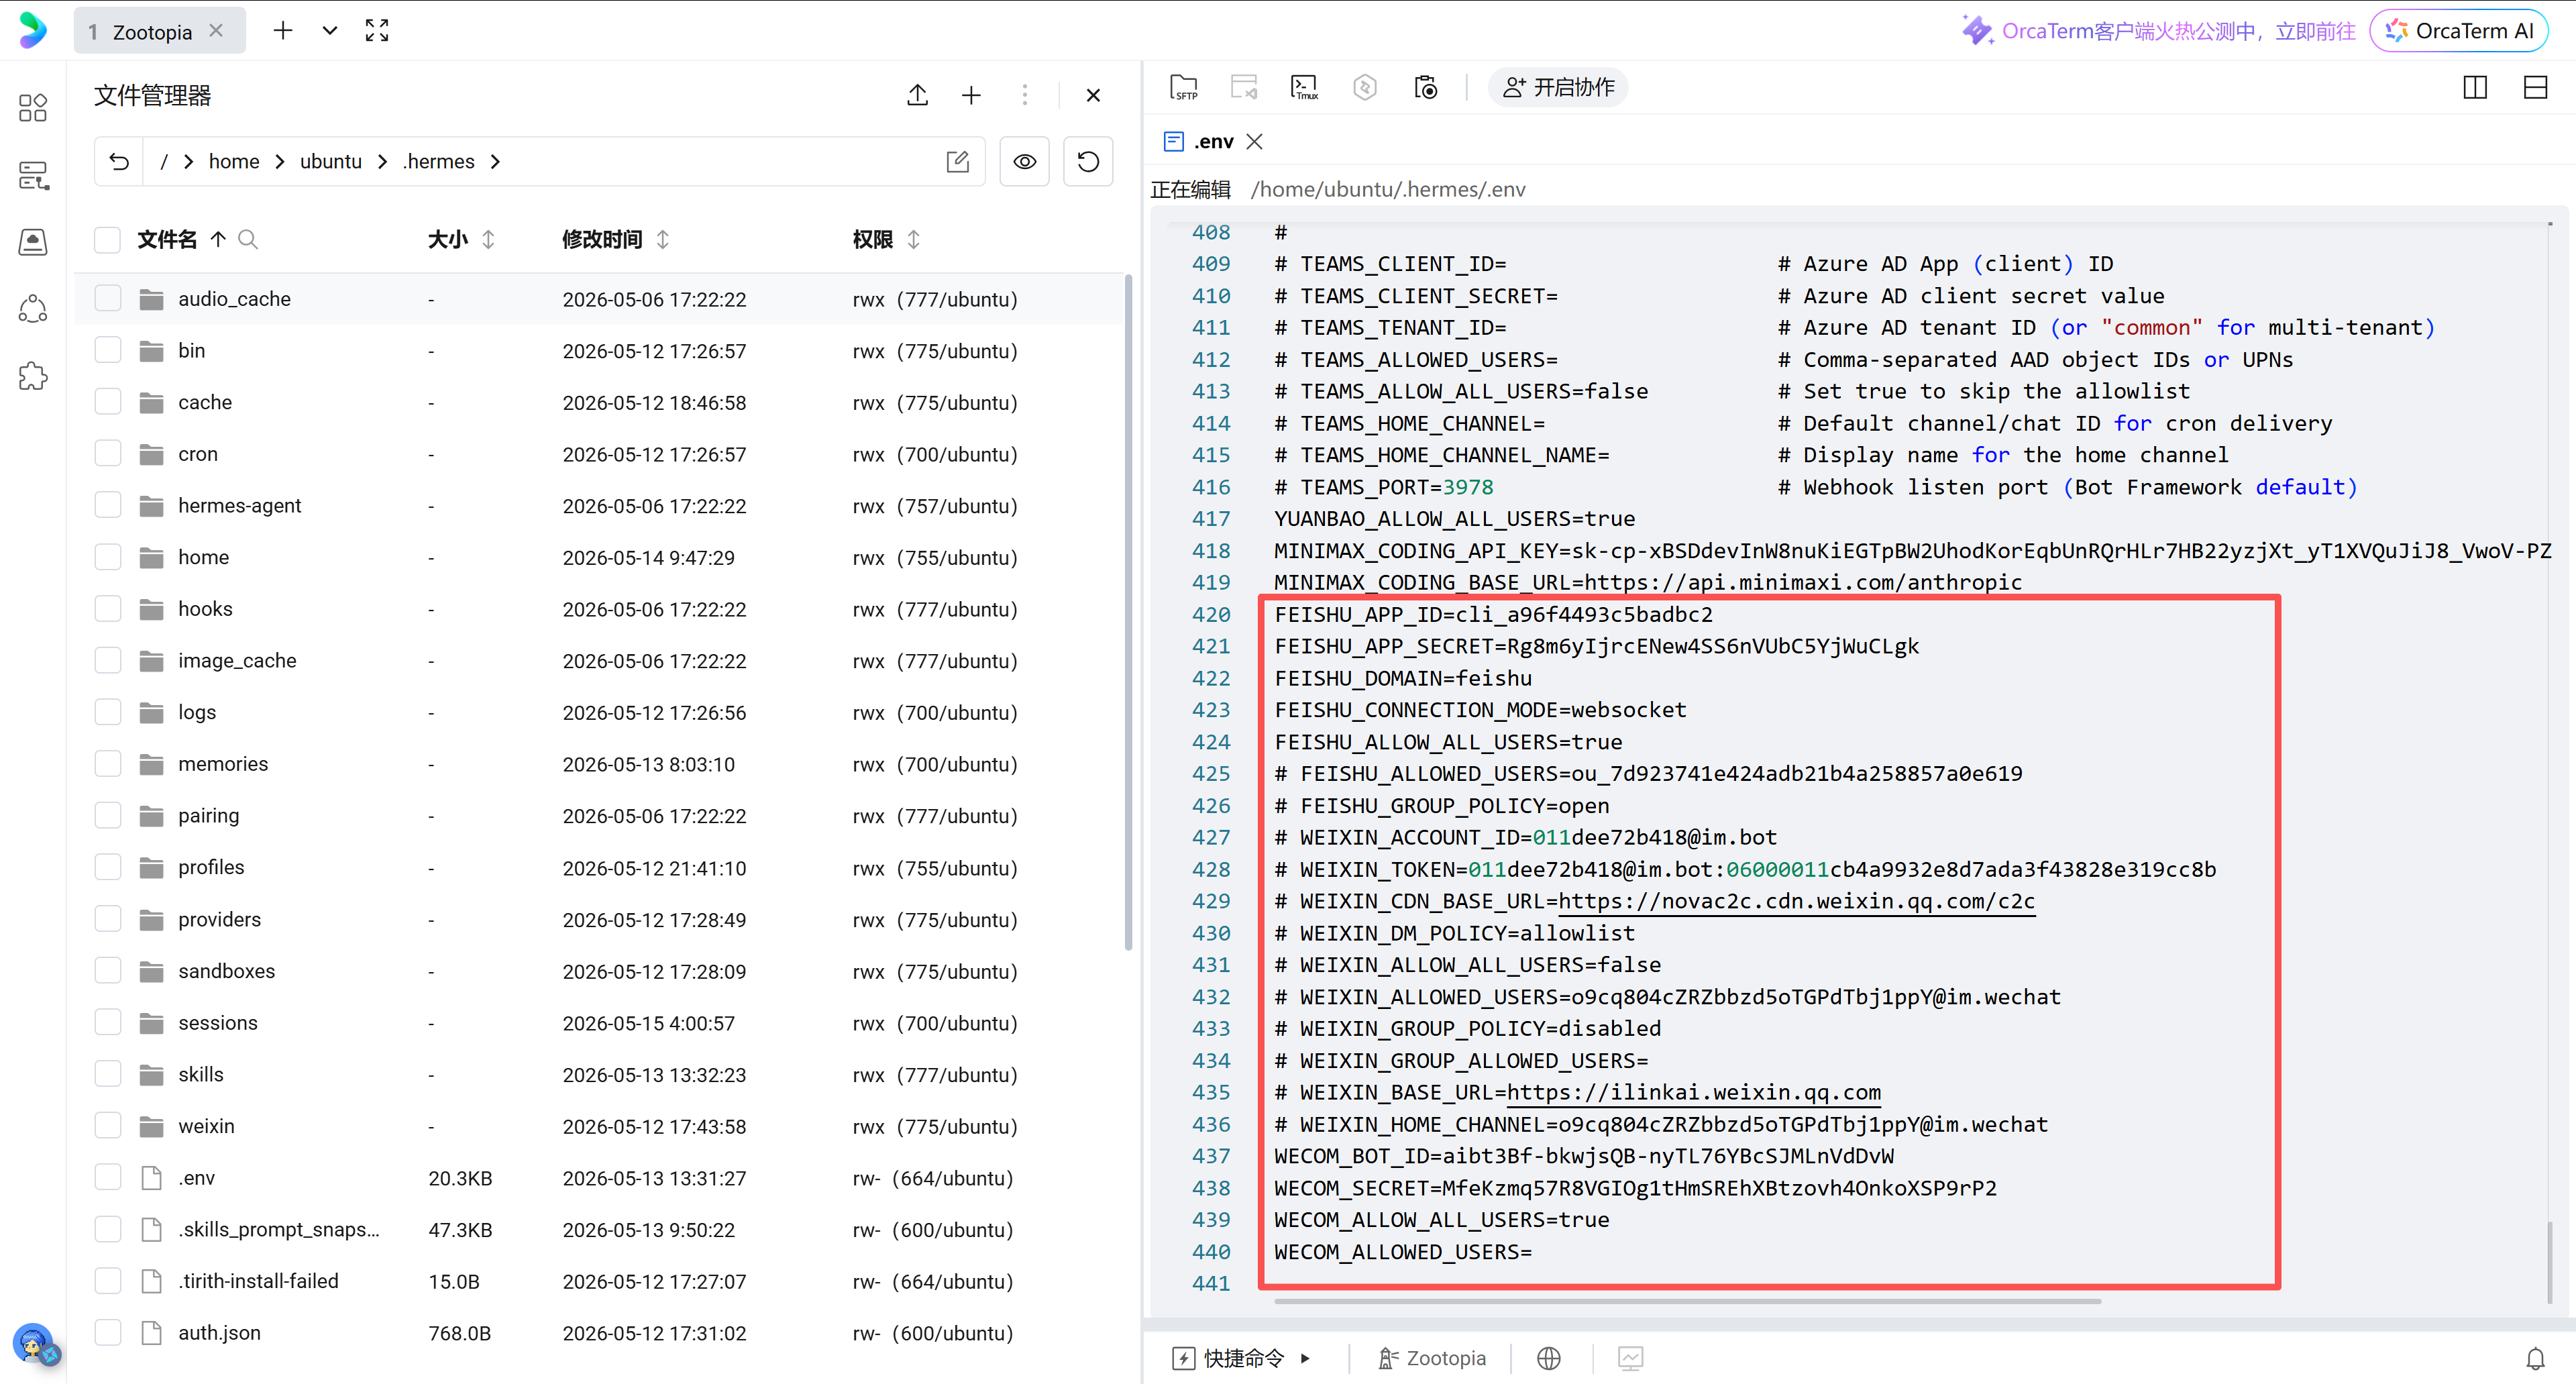Click the editor horizontal scrollbar

tap(1687, 1302)
